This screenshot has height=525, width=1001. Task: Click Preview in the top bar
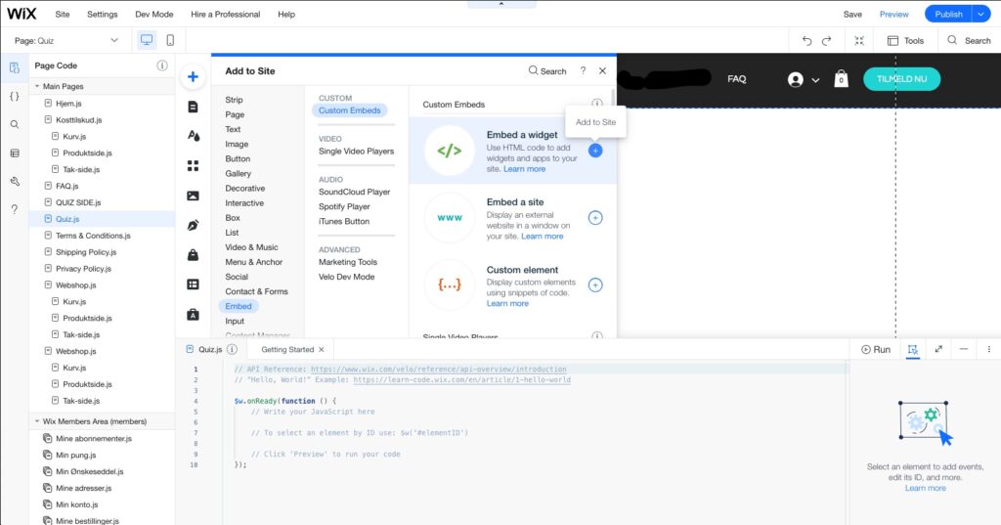(x=893, y=14)
